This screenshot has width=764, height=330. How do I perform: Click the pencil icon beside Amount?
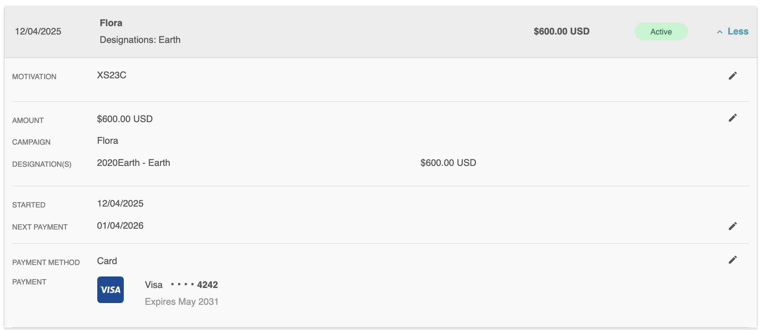coord(733,118)
